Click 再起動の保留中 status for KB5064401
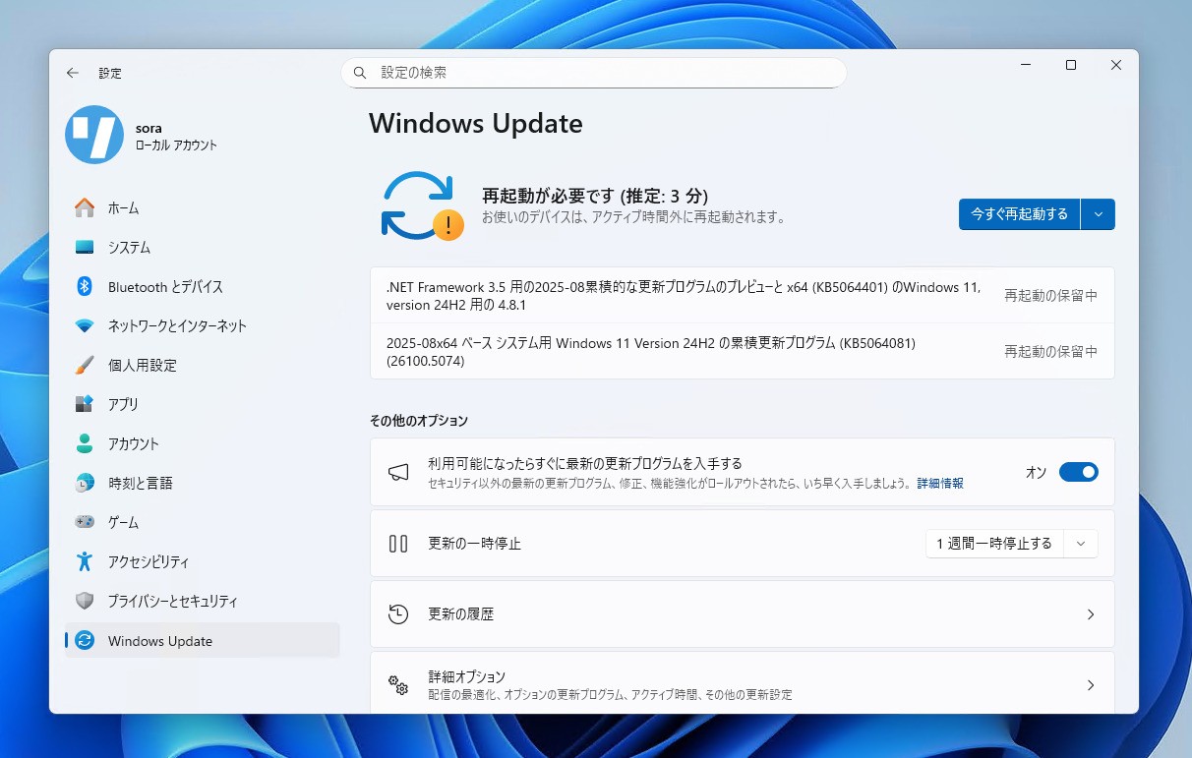The height and width of the screenshot is (758, 1192). [x=1050, y=295]
